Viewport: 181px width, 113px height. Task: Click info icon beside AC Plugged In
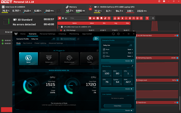[x=97, y=51]
